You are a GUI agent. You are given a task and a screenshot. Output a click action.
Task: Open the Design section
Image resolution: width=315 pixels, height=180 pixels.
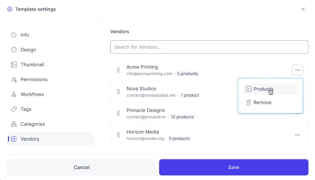pos(50,50)
